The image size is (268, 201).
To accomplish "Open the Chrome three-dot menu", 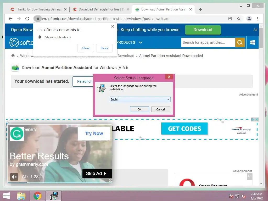I will 258,19.
